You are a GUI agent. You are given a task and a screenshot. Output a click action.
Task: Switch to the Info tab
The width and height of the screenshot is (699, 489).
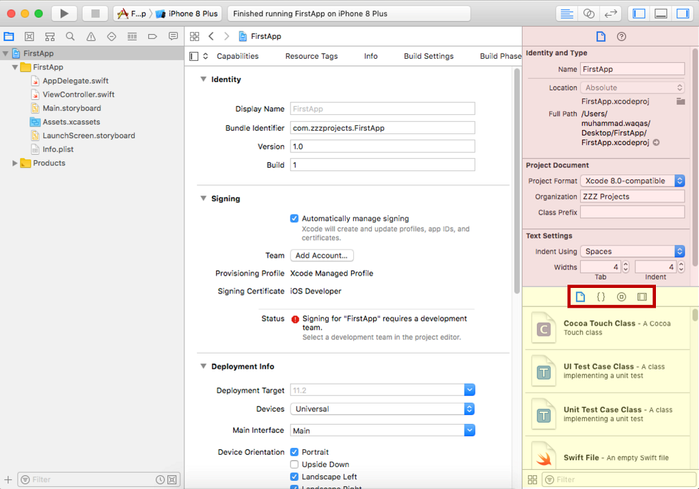coord(371,56)
